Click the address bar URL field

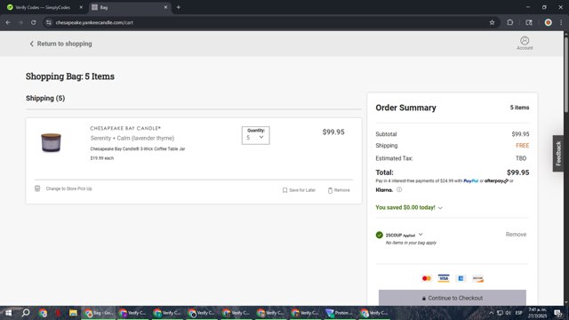tap(268, 22)
